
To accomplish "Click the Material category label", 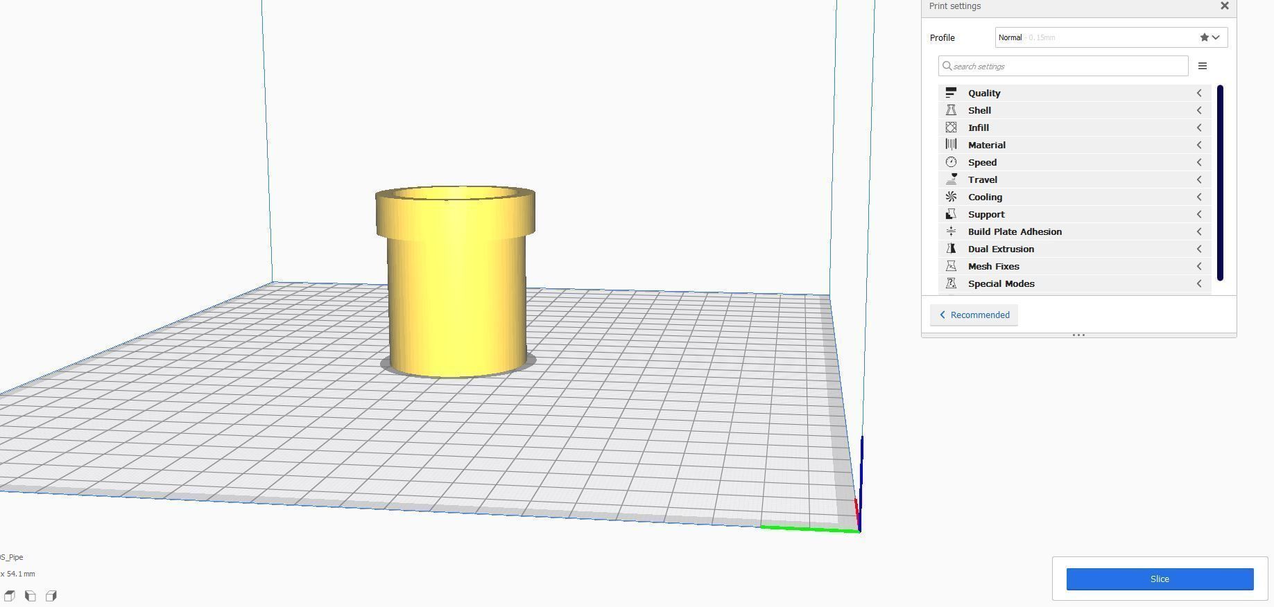I will pos(987,145).
